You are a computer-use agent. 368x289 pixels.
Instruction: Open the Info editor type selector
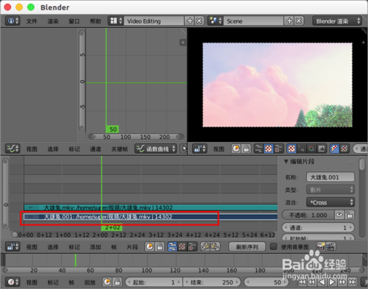(13, 21)
